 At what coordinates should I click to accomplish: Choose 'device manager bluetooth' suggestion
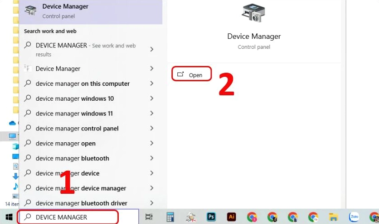click(x=91, y=158)
